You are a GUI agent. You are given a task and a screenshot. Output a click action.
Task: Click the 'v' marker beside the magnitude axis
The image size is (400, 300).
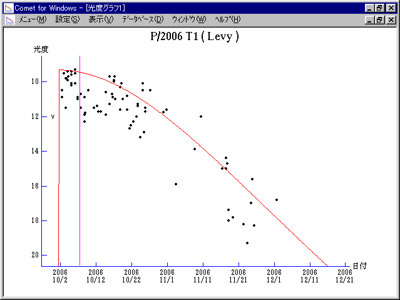tap(53, 116)
